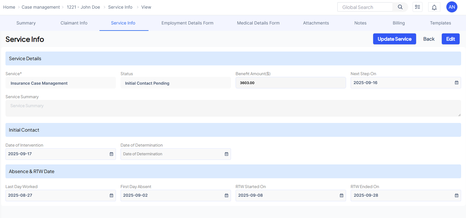Open the Billing tab
Screen dimensions: 466x218
pos(399,23)
